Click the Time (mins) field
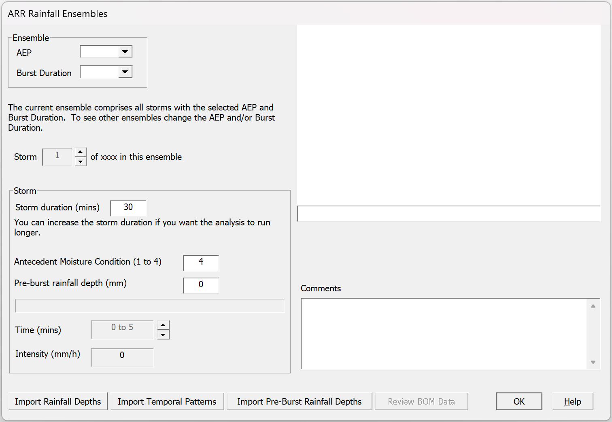612x422 pixels. 122,329
